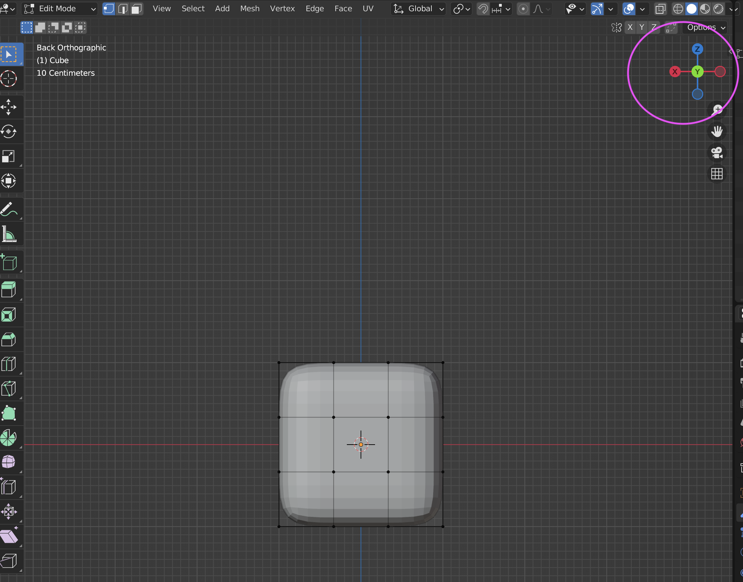The width and height of the screenshot is (743, 582).
Task: Open the pivot point dropdown
Action: pos(461,9)
